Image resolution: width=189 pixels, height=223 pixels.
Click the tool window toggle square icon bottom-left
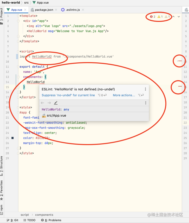point(2,213)
